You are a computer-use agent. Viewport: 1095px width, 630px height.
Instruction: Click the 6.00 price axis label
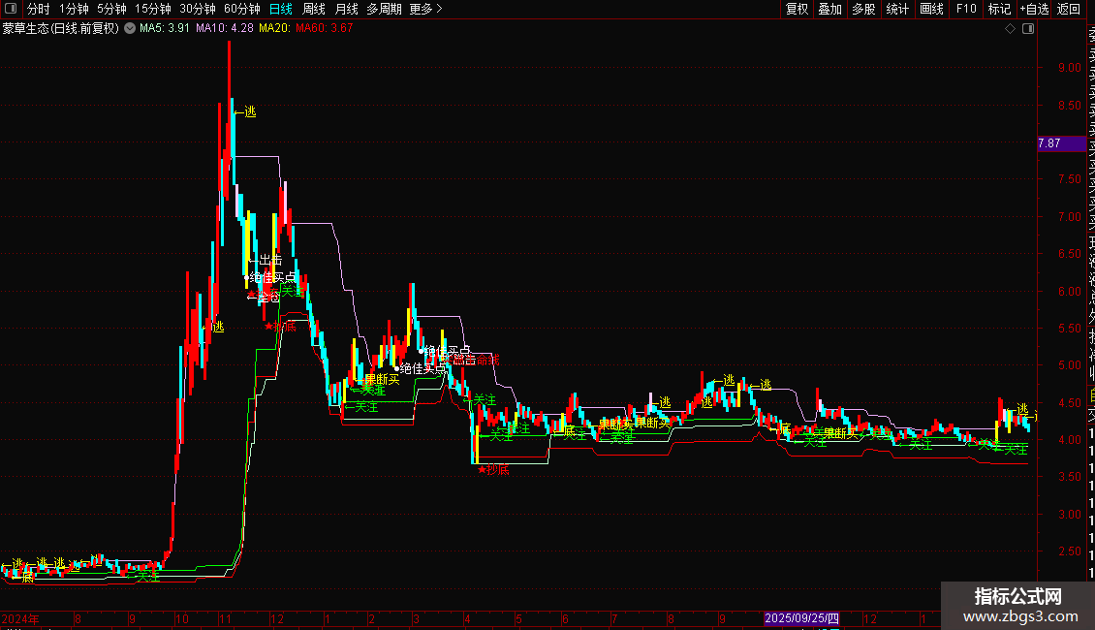coord(1069,291)
